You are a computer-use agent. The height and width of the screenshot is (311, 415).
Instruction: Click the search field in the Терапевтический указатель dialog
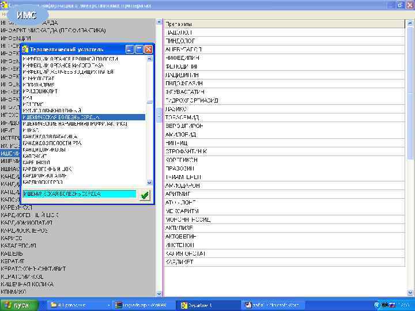(79, 194)
